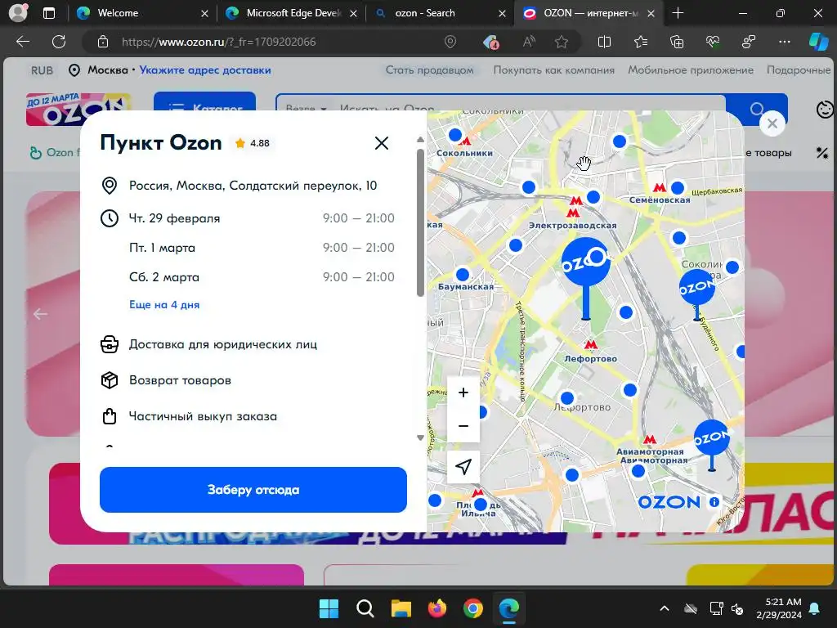Click the Ozon logo
Screen dimensions: 837x628
tap(78, 109)
